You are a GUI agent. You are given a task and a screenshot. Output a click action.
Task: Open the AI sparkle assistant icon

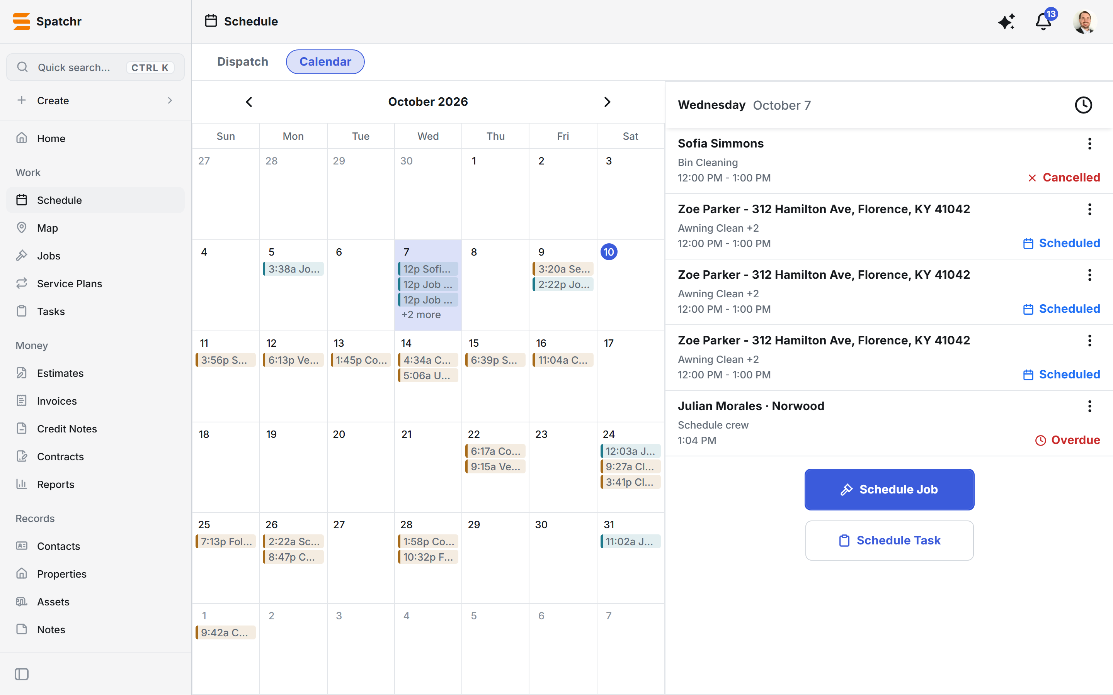[x=1006, y=22]
